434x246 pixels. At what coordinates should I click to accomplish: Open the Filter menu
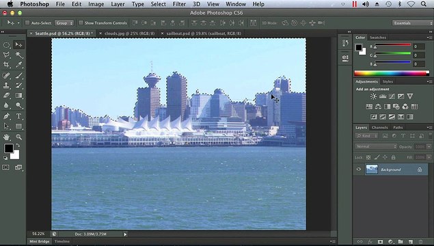(179, 4)
